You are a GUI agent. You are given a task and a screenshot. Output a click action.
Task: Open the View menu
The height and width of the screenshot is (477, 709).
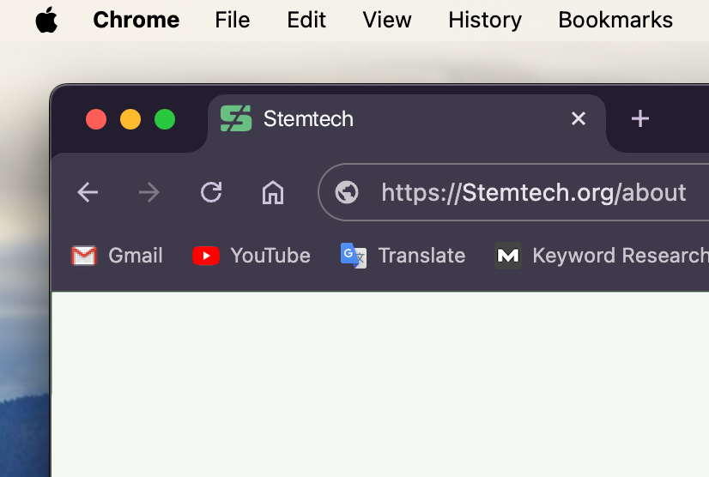pyautogui.click(x=387, y=20)
